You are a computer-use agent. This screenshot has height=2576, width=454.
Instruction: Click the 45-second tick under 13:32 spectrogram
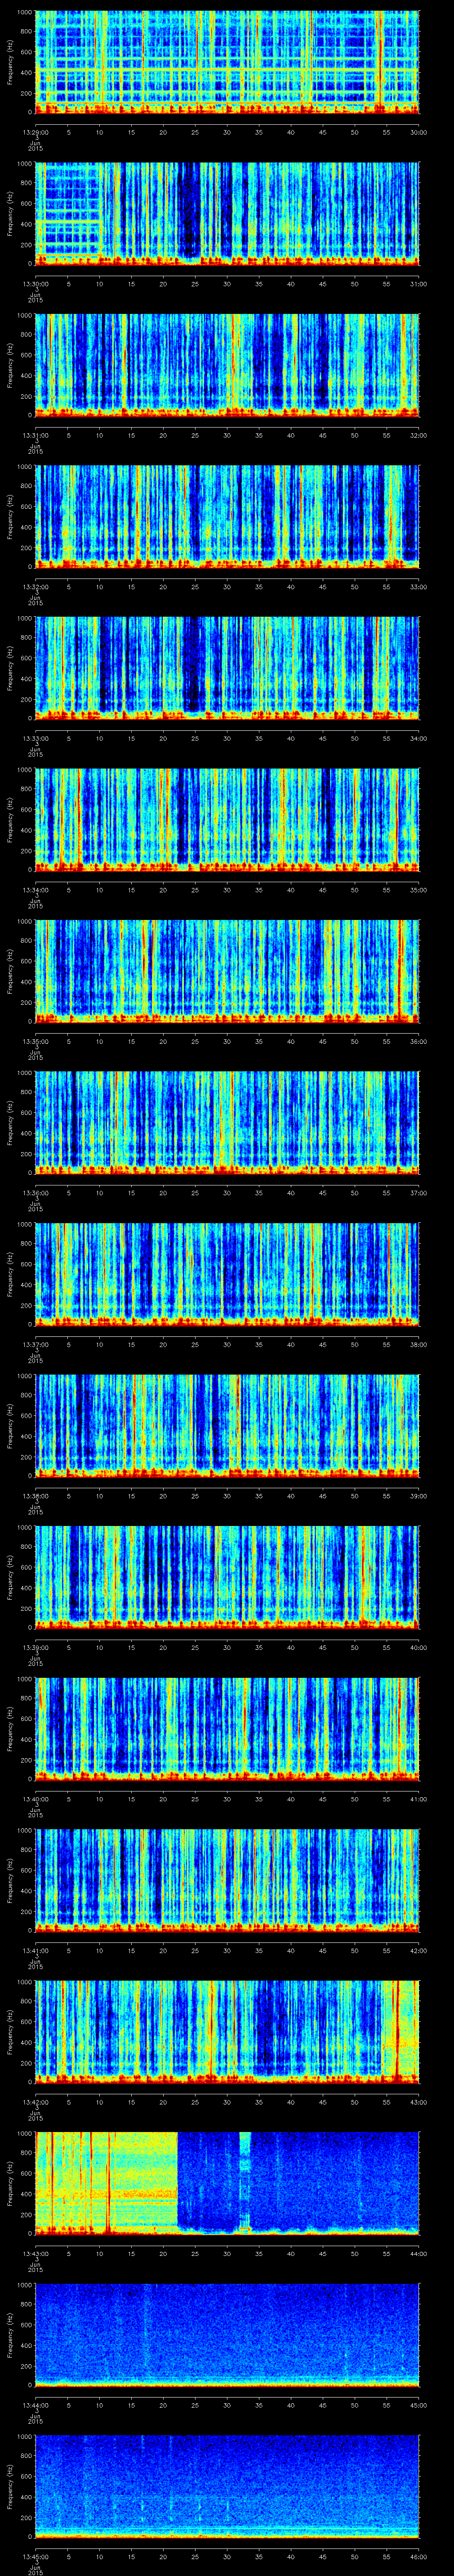(322, 586)
